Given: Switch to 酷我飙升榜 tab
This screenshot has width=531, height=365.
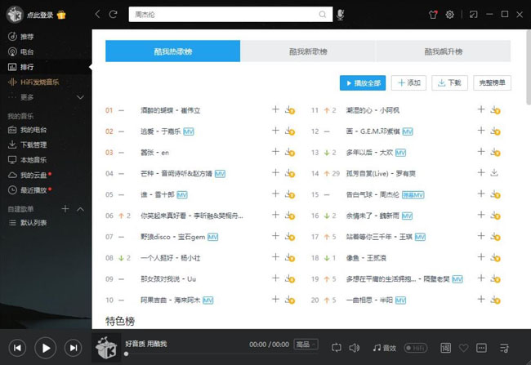Looking at the screenshot, I should [x=443, y=51].
